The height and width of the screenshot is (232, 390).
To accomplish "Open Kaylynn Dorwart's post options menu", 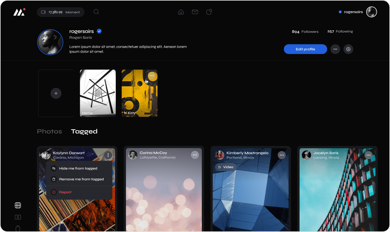I will point(108,155).
